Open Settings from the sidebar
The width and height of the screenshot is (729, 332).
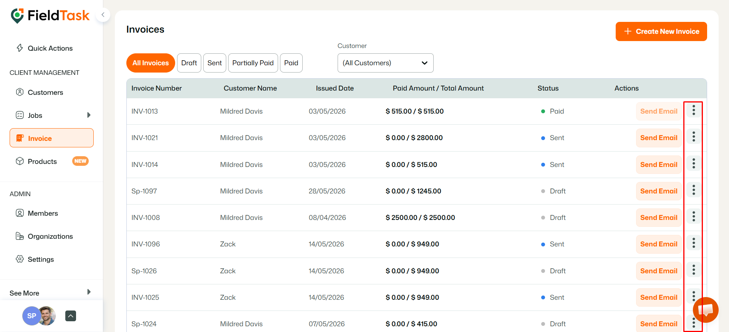click(41, 259)
